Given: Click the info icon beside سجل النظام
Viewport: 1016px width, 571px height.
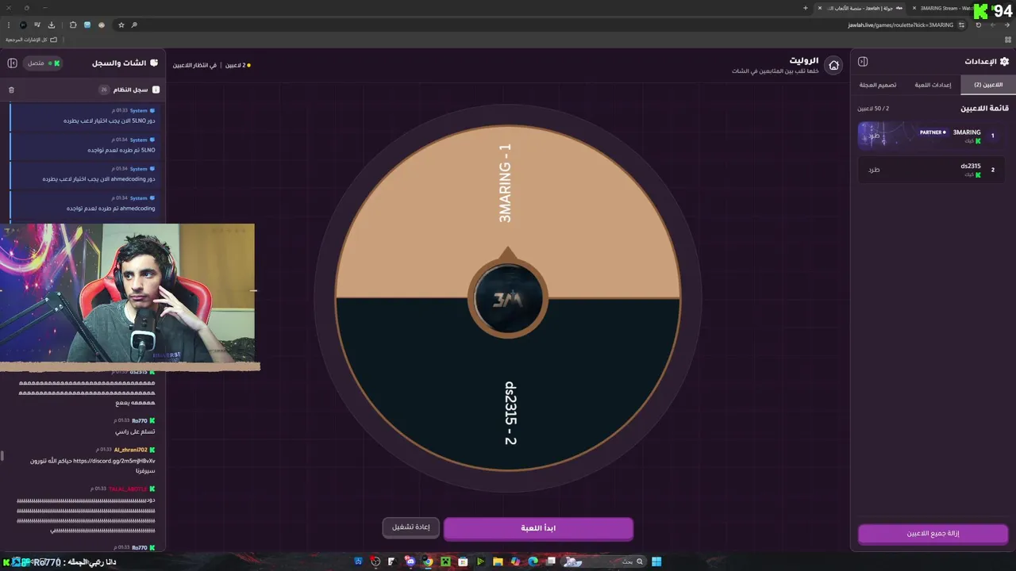Looking at the screenshot, I should [x=156, y=90].
